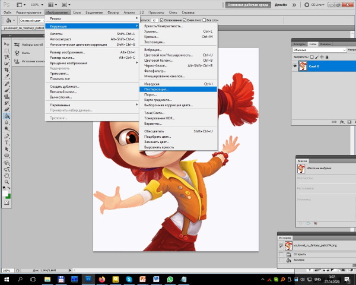Viewport: 356px width, 285px height.
Task: Select the Healing Brush tool
Action: pyautogui.click(x=7, y=84)
